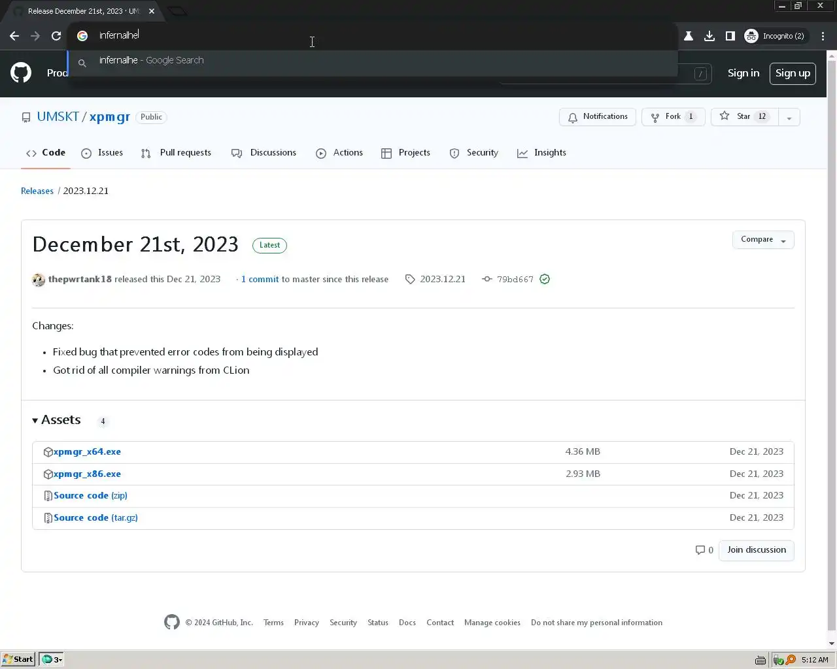This screenshot has width=837, height=669.
Task: Open thepwrtank18 author link
Action: click(x=80, y=280)
